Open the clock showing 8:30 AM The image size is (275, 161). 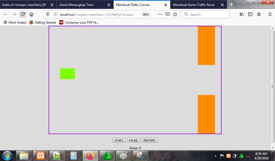coord(261,156)
